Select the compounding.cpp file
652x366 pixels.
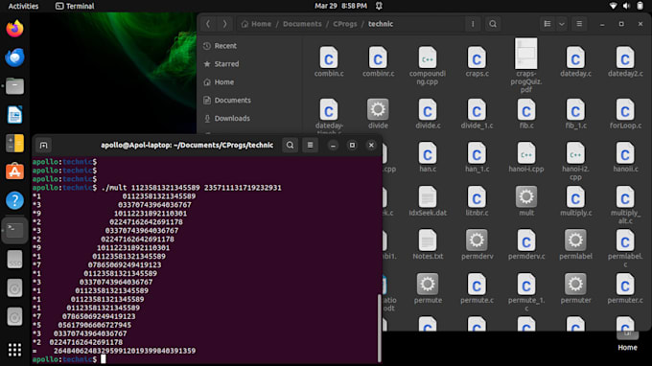point(428,66)
